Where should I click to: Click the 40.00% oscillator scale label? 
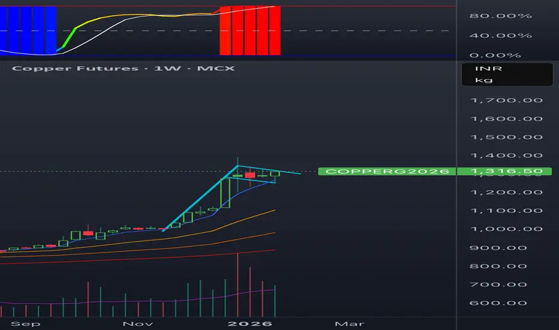point(501,35)
